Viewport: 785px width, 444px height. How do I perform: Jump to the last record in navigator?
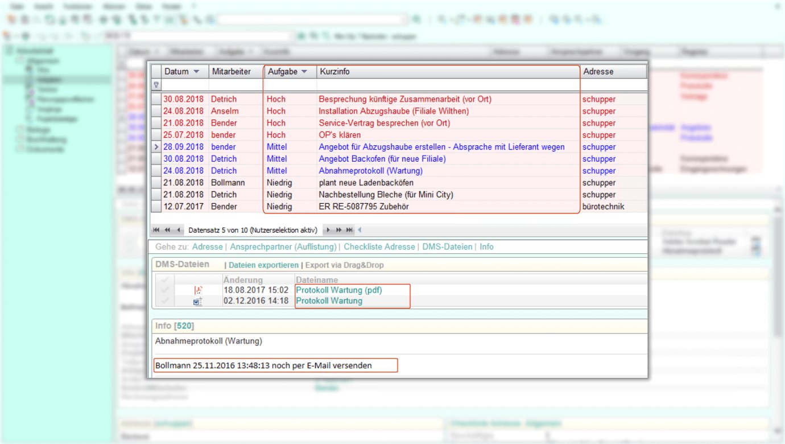pyautogui.click(x=349, y=230)
